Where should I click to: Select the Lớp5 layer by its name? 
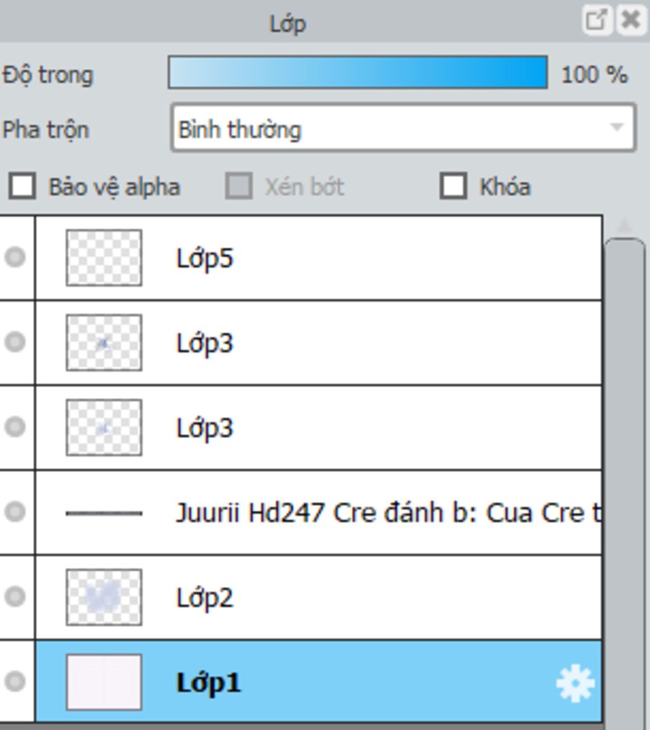coord(204,258)
